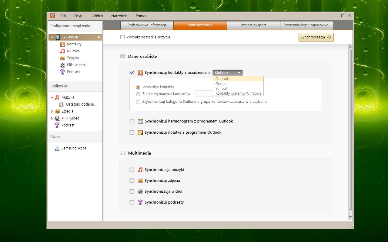
Task: Collapse the library Muzyka tree node
Action: (x=52, y=97)
